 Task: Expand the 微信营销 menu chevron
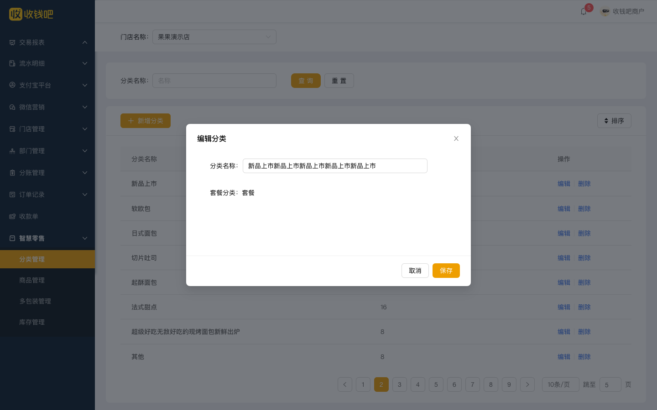85,107
